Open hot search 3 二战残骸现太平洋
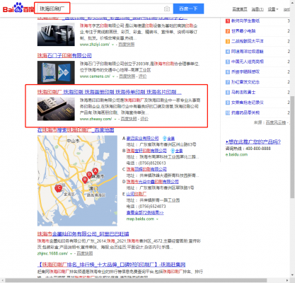This screenshot has width=295, height=283. click(248, 41)
